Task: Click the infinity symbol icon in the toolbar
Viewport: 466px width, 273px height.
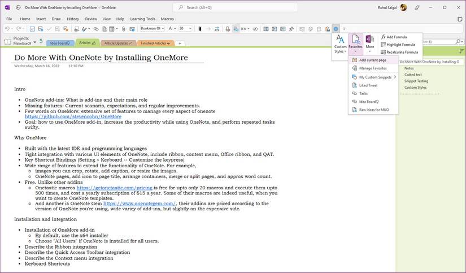Action: click(255, 29)
